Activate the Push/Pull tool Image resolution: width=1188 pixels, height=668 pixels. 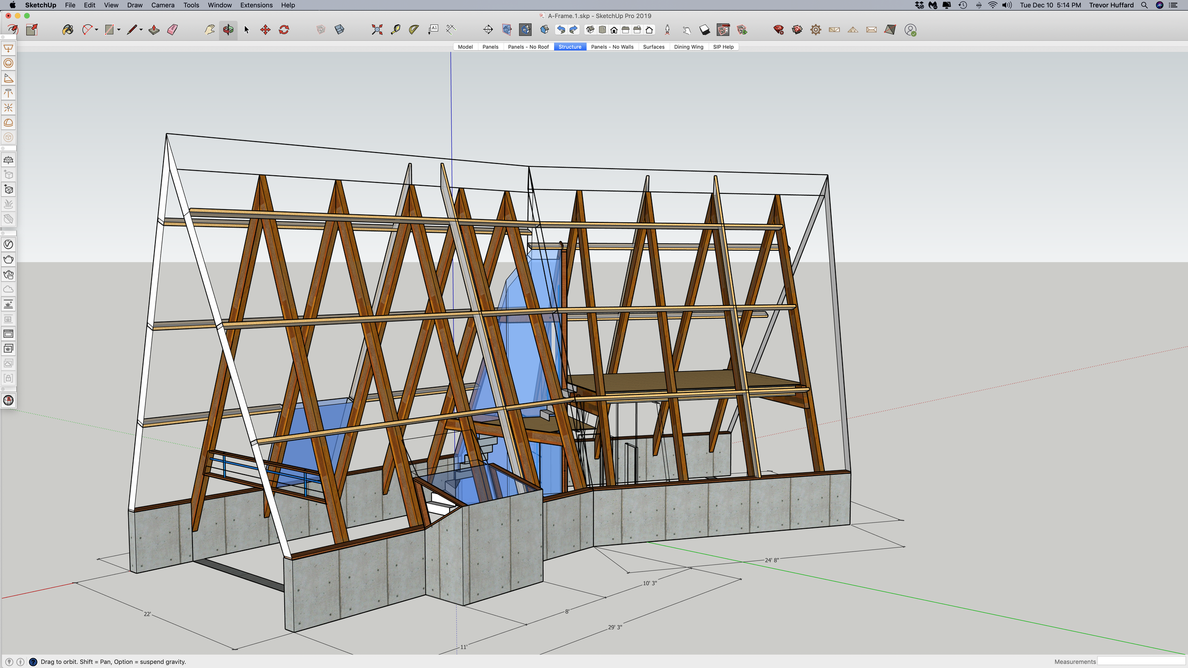[154, 30]
